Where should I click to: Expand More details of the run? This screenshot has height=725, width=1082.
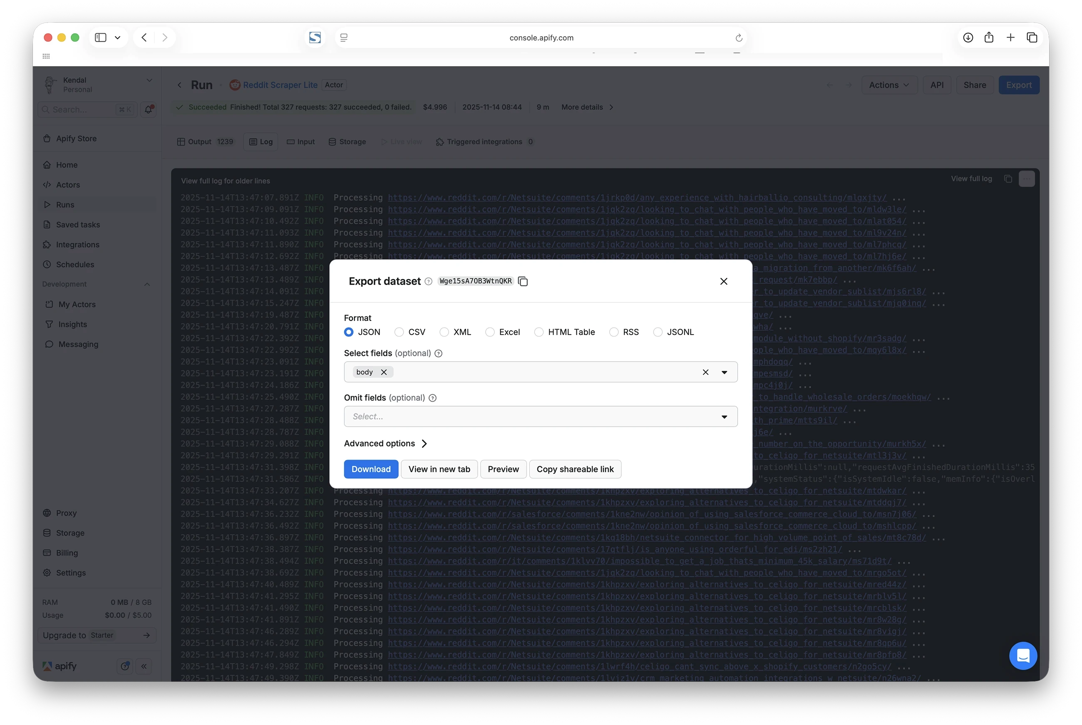click(x=587, y=107)
